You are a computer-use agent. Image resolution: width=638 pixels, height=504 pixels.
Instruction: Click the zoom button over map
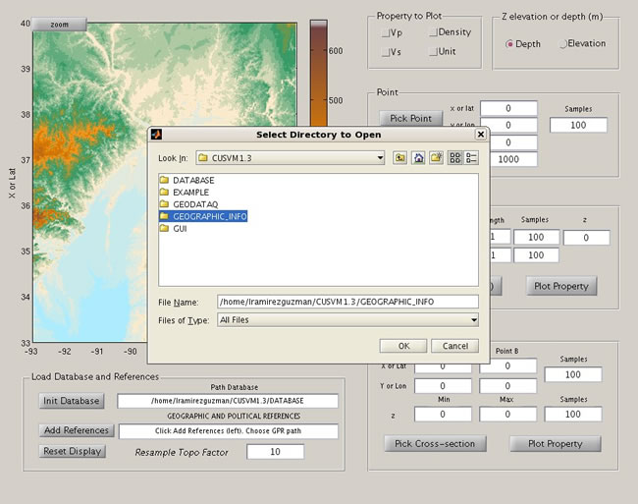pyautogui.click(x=60, y=25)
